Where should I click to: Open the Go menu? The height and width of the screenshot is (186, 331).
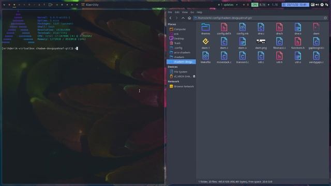(x=192, y=12)
